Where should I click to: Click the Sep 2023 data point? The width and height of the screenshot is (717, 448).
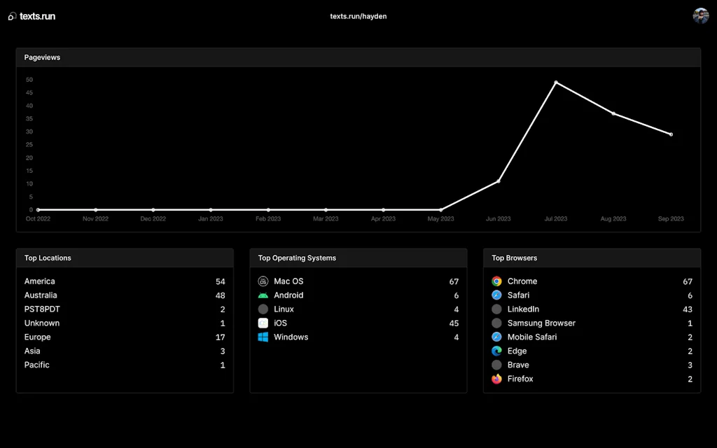[671, 134]
